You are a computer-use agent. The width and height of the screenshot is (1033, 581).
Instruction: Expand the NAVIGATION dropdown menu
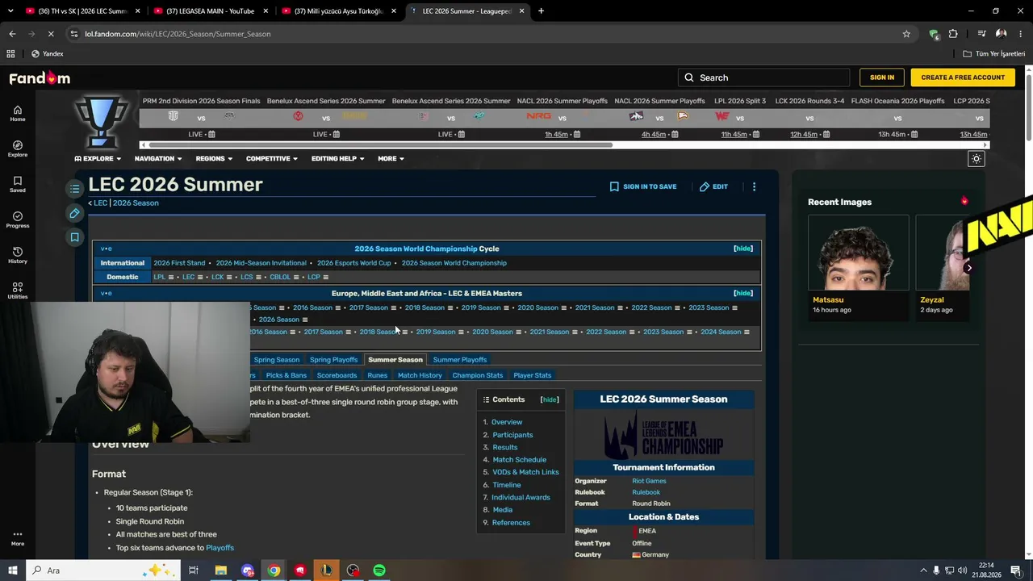(x=158, y=159)
